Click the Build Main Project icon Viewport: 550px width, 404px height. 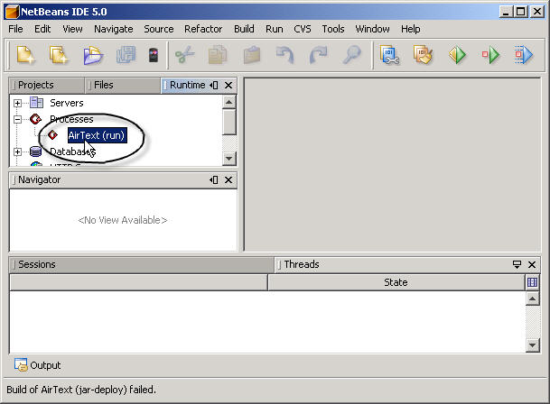tap(390, 55)
